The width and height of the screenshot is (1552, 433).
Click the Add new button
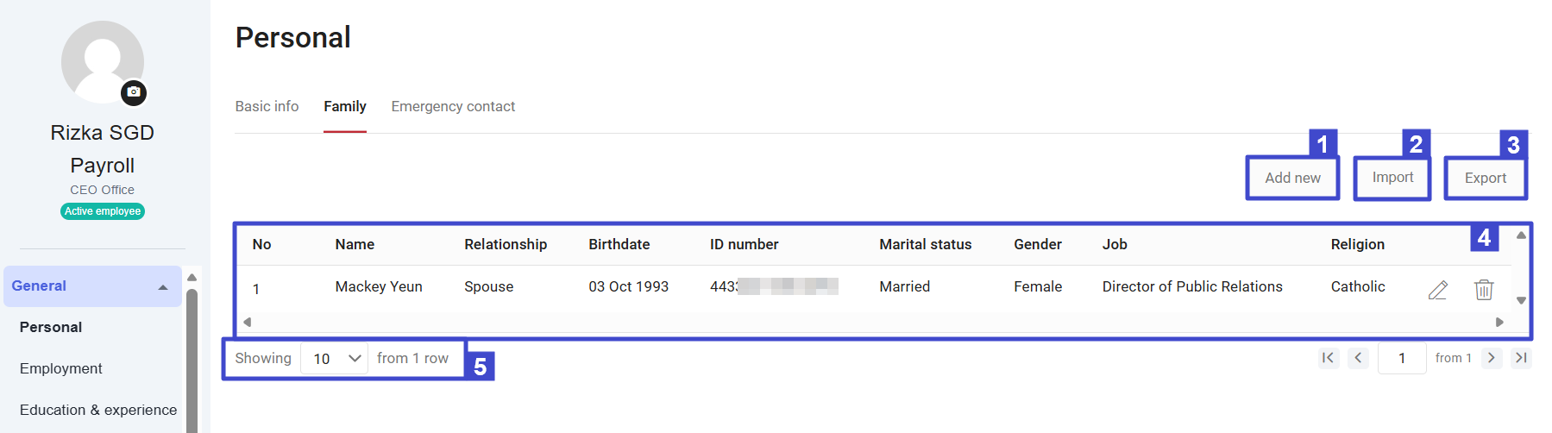(1292, 178)
